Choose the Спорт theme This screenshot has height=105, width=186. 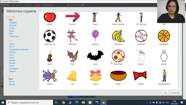[12, 66]
